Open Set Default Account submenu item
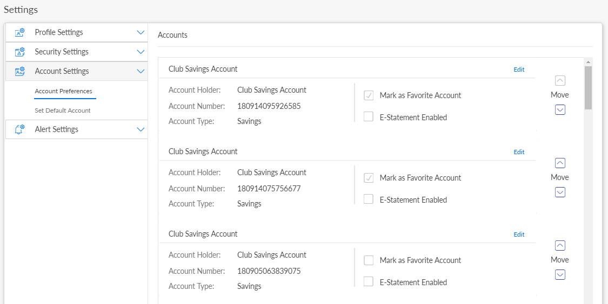Viewport: 608px width, 304px height. (63, 110)
